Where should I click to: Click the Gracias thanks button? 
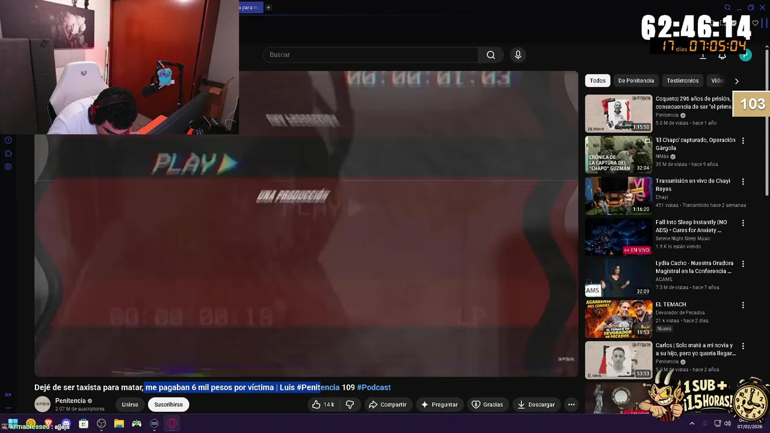click(x=487, y=405)
